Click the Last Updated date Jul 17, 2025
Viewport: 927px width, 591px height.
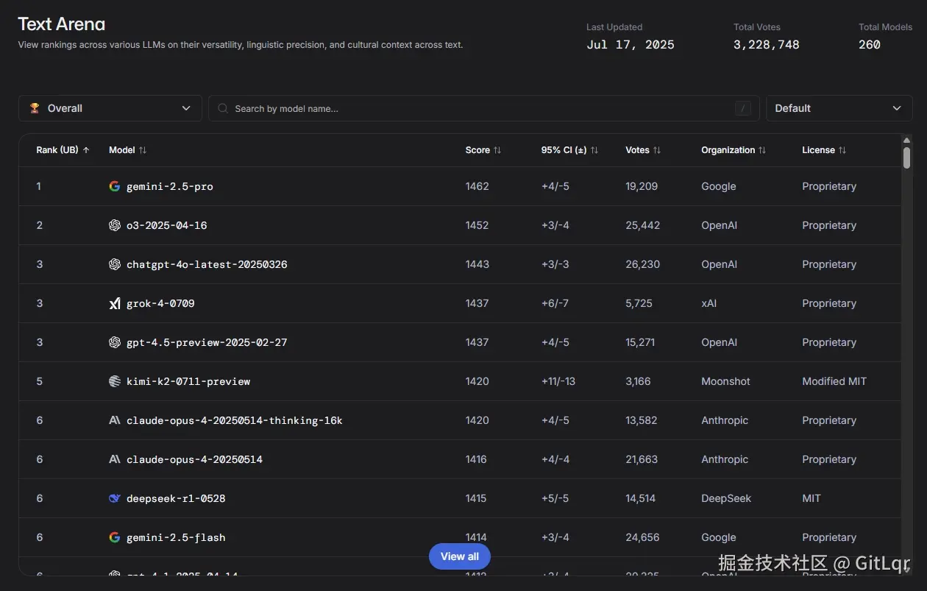click(631, 45)
